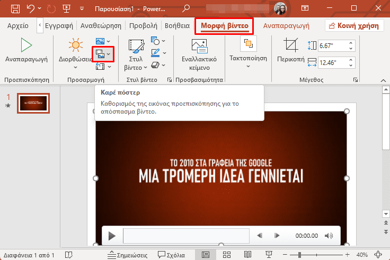Switch to Normal view icon
Image resolution: width=390 pixels, height=260 pixels.
point(206,255)
